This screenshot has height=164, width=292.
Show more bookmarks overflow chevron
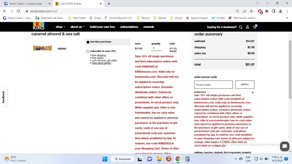tap(287, 18)
